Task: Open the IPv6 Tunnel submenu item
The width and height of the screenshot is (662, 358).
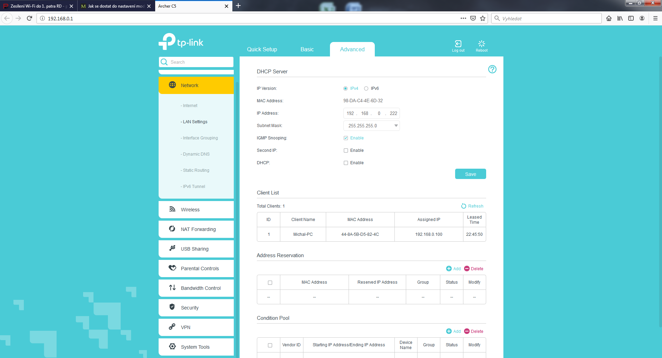Action: 193,187
